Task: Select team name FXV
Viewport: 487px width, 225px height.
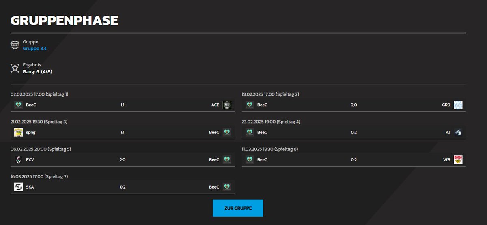Action: click(30, 160)
